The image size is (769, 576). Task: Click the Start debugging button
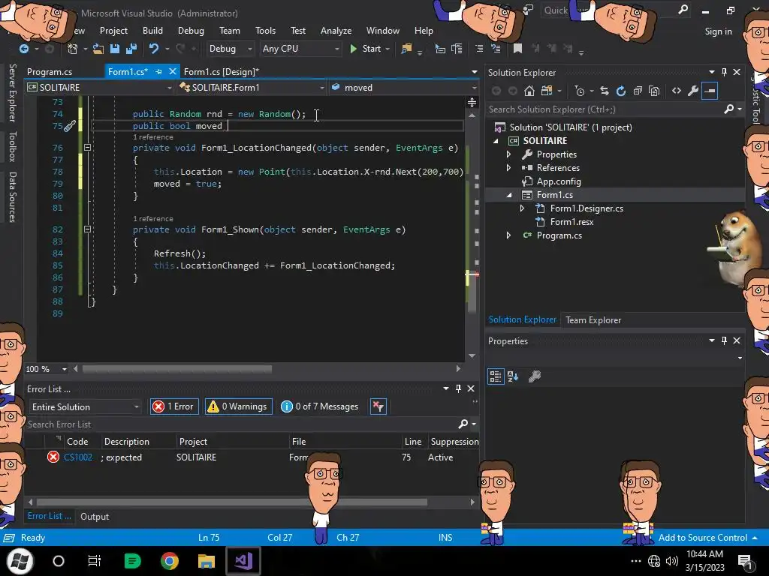click(366, 49)
